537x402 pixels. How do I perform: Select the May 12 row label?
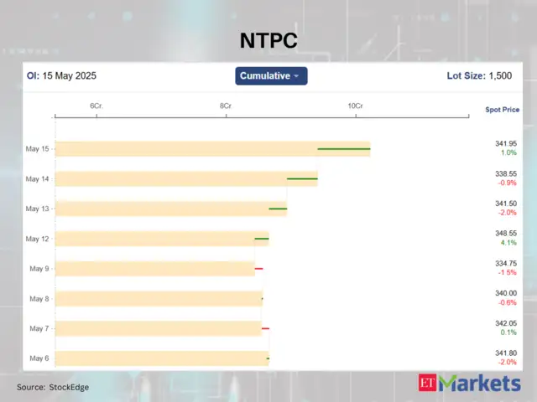point(38,239)
